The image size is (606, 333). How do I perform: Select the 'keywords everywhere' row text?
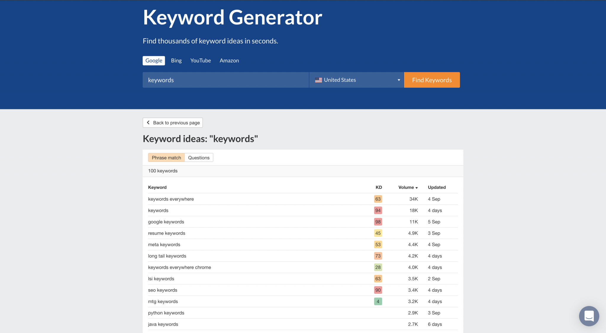[x=171, y=199]
